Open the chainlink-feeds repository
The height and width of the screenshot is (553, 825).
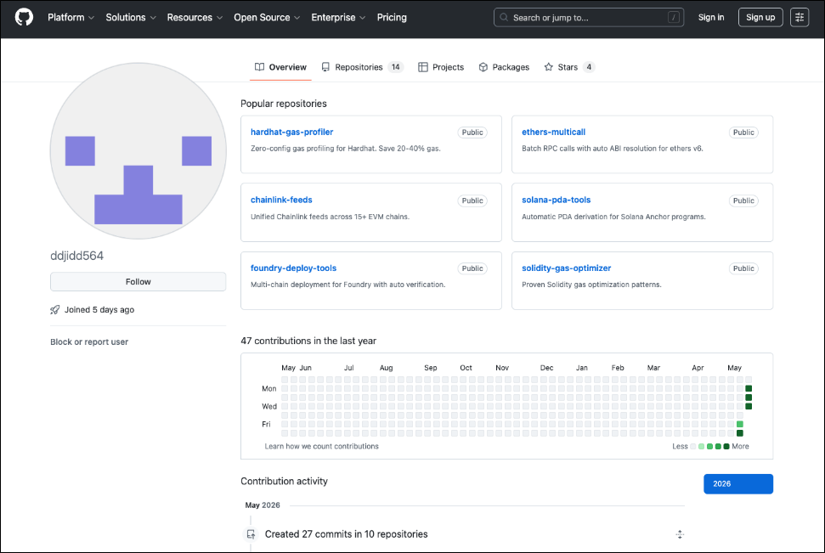281,200
